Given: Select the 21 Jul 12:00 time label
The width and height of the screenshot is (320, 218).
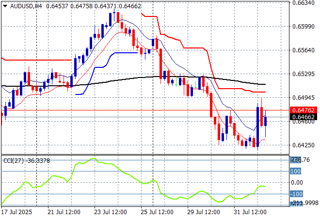Looking at the screenshot, I should click(x=64, y=212).
